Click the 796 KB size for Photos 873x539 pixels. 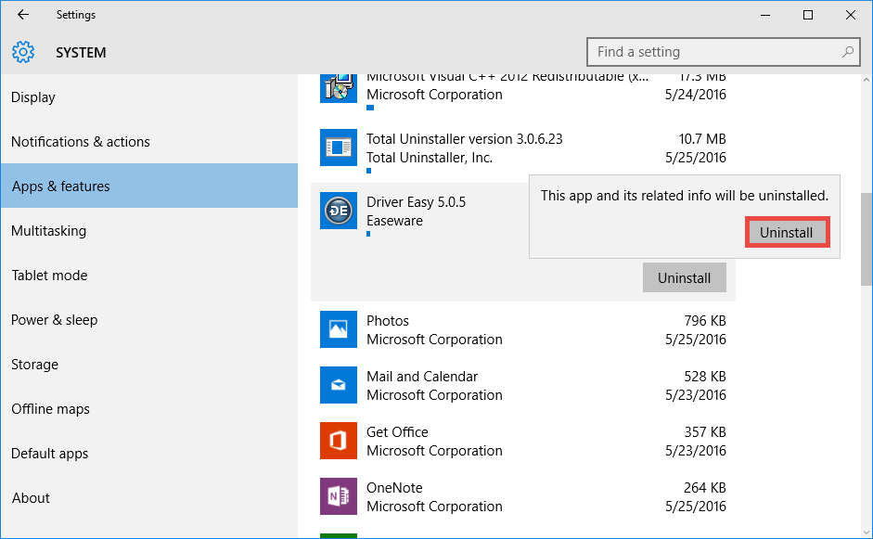705,321
